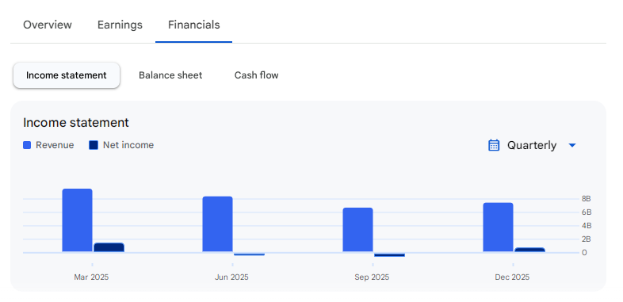Viewport: 623px width, 302px height.
Task: Show the Cash flow view
Action: [x=256, y=75]
